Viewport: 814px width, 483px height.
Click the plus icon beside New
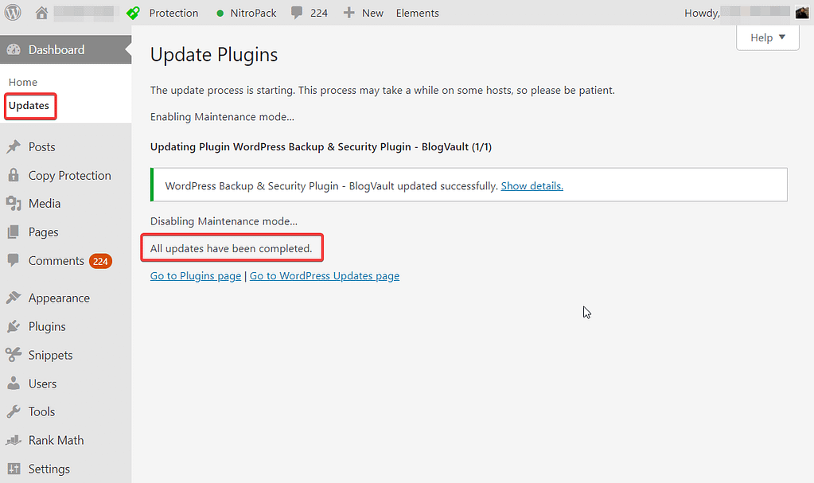pos(349,13)
